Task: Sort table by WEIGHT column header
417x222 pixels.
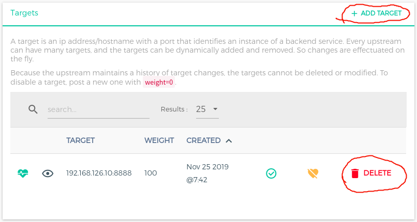Action: point(159,140)
